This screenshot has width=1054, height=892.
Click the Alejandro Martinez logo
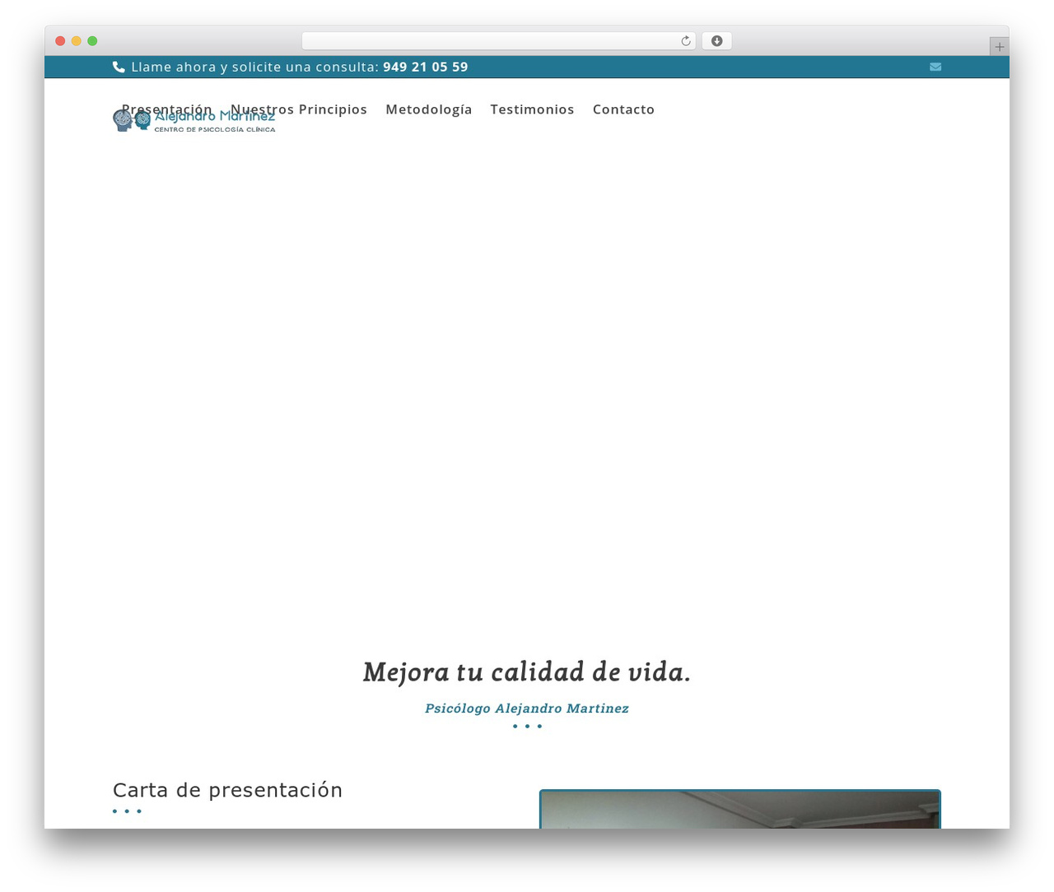click(x=194, y=121)
